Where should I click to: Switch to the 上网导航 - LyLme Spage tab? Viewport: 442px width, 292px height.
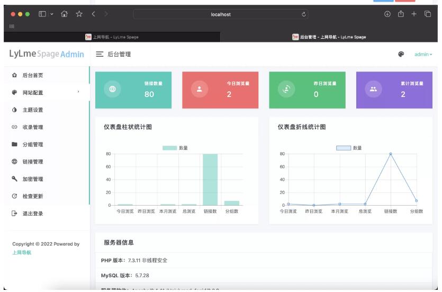[x=112, y=37]
